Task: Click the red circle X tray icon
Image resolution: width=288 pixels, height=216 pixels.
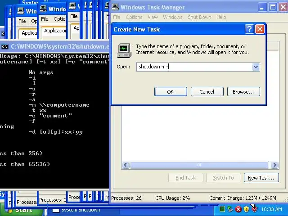Action: (x=238, y=209)
